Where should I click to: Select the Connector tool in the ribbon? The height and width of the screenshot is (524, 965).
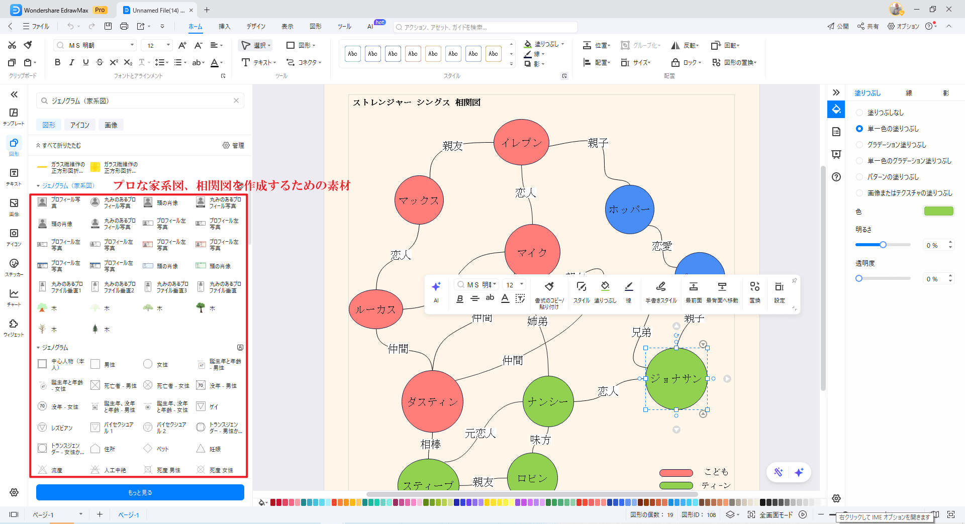click(304, 62)
